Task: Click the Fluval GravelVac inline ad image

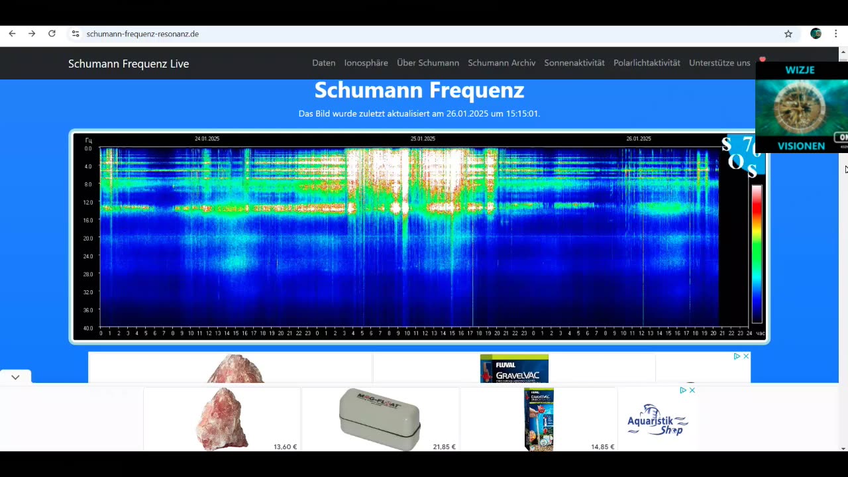Action: tap(514, 368)
